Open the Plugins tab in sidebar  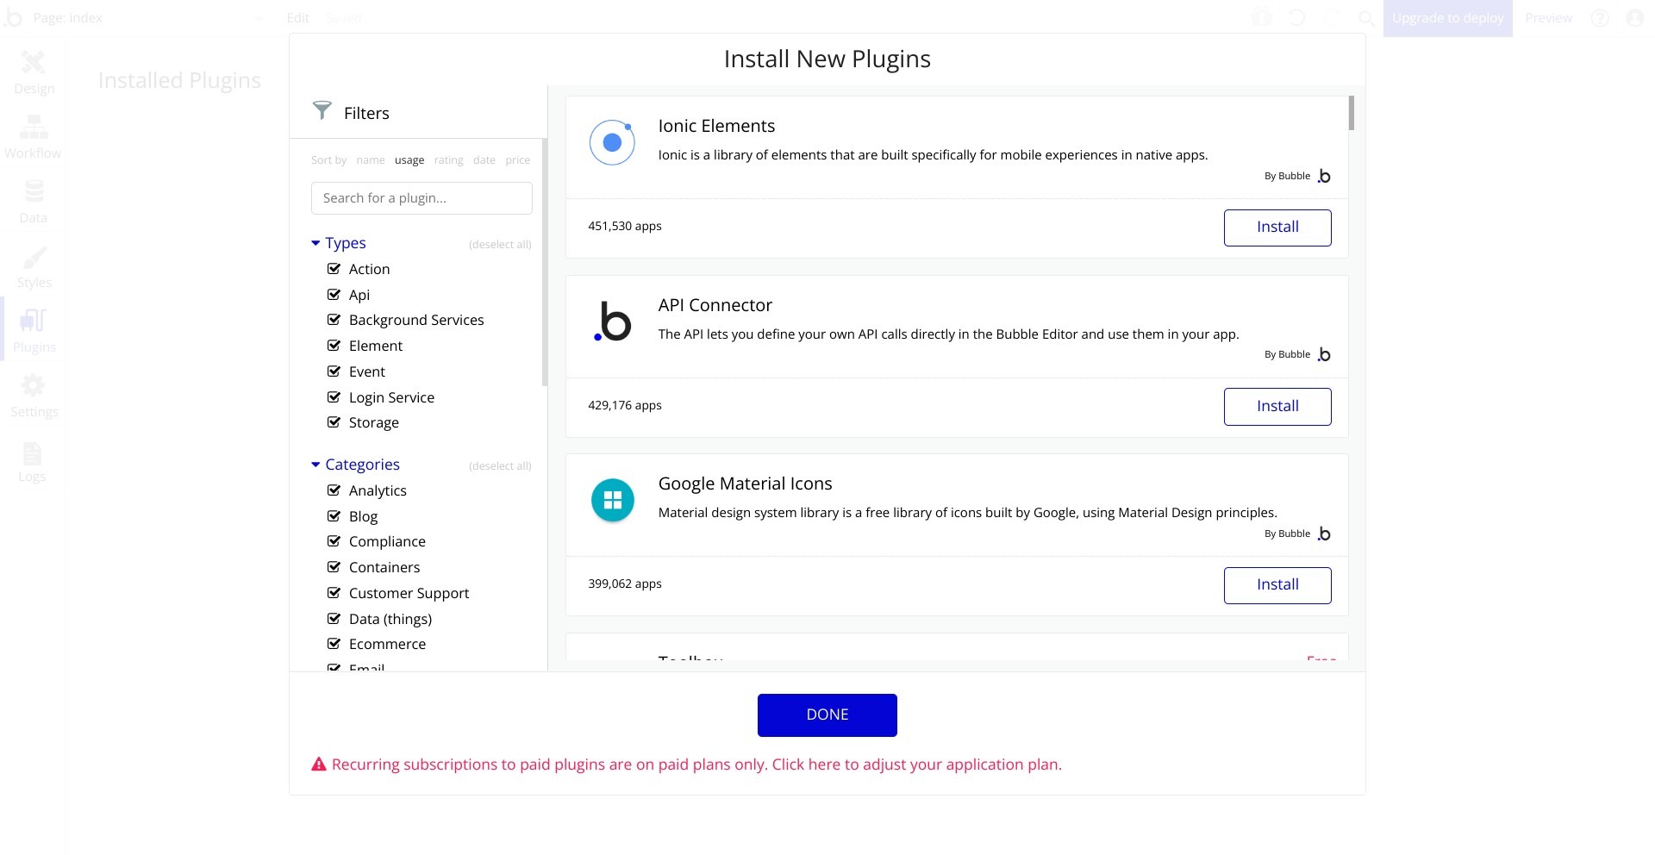(x=34, y=331)
